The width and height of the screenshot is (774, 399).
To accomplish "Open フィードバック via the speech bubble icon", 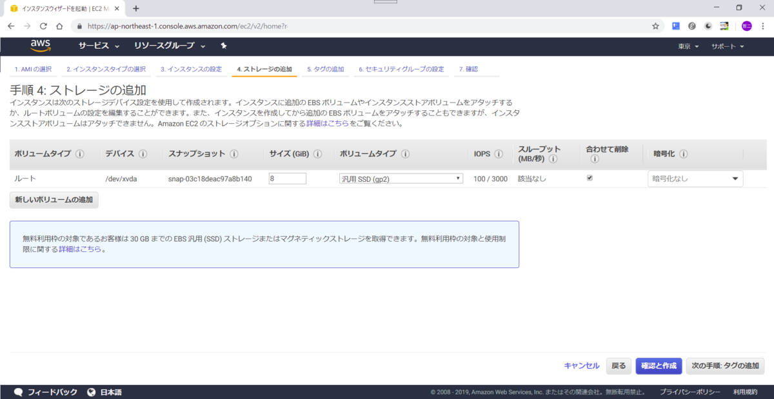I will click(x=18, y=391).
